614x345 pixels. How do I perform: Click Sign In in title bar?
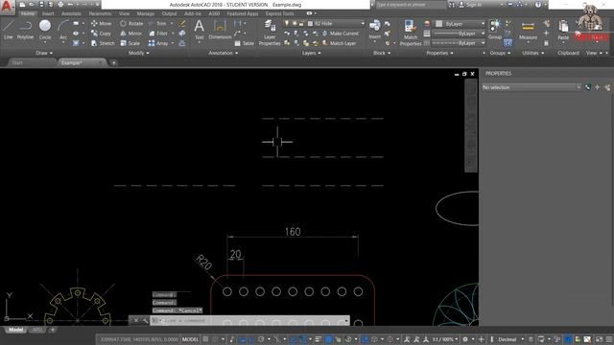point(470,5)
